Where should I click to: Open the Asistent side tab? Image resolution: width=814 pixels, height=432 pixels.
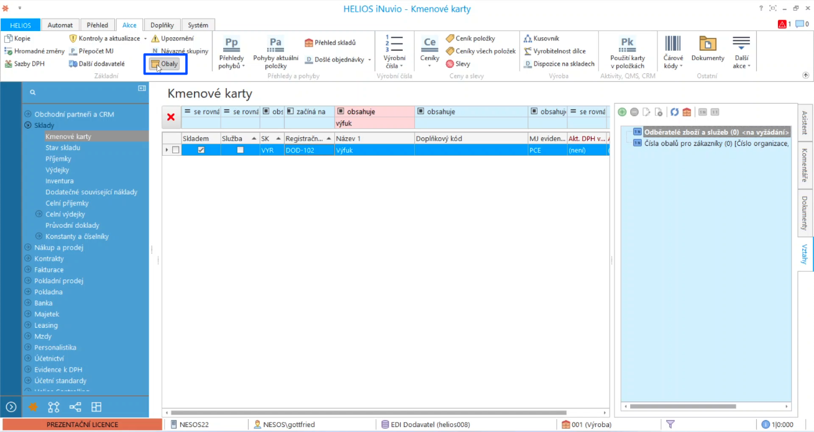[x=805, y=123]
